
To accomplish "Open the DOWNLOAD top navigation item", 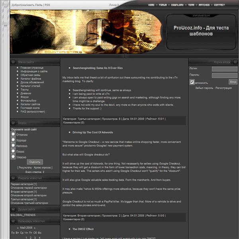I will coord(177,5).
